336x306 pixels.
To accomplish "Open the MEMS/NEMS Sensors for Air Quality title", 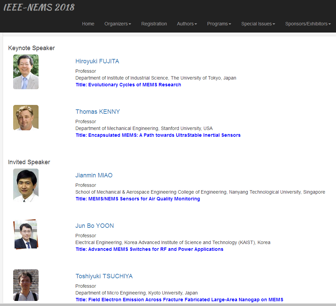I will click(x=138, y=199).
